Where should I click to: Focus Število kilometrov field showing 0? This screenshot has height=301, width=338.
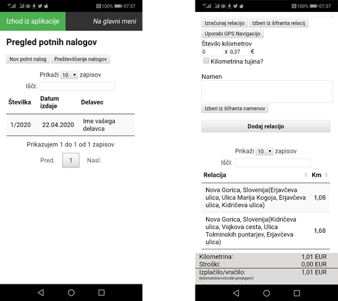212,52
